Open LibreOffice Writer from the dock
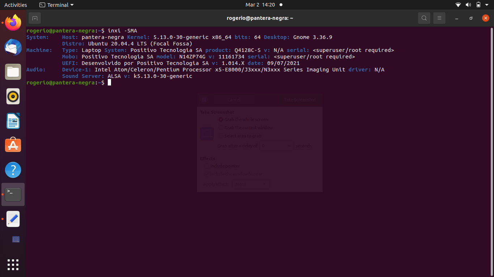 13,121
